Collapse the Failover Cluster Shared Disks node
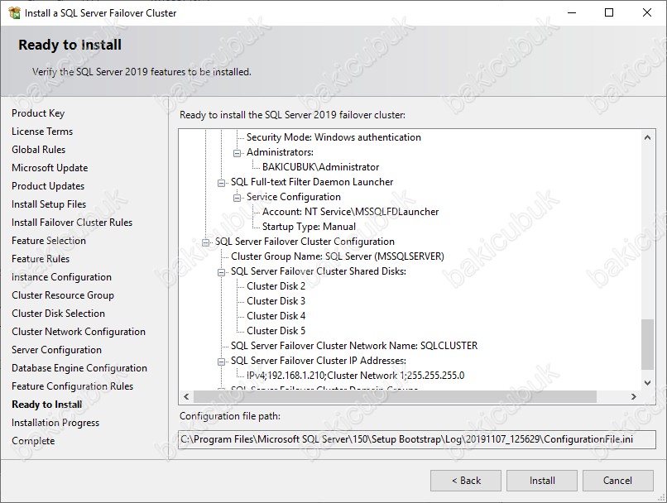This screenshot has width=667, height=503. pos(221,272)
